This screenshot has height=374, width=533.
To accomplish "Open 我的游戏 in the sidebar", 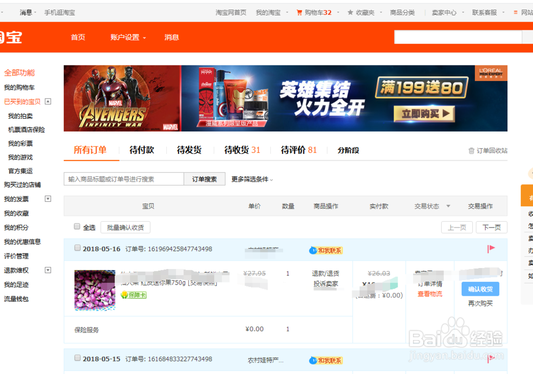I will [x=20, y=157].
